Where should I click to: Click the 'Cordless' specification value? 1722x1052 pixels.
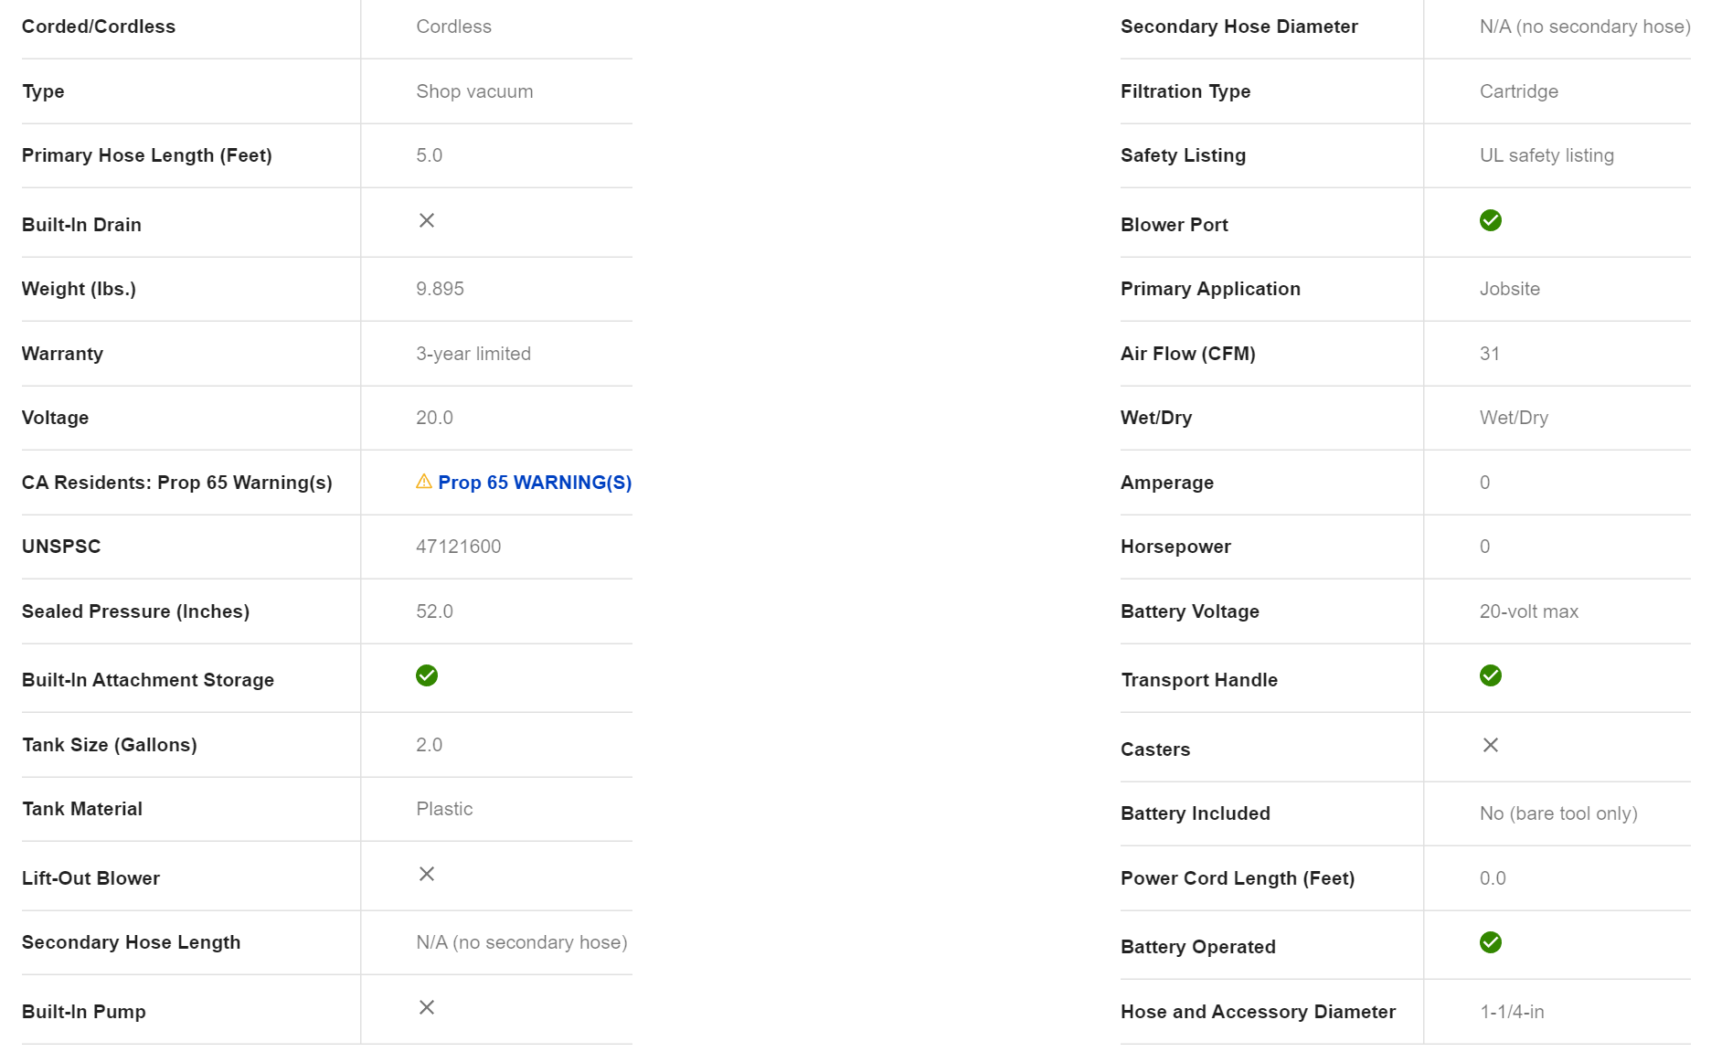coord(453,27)
